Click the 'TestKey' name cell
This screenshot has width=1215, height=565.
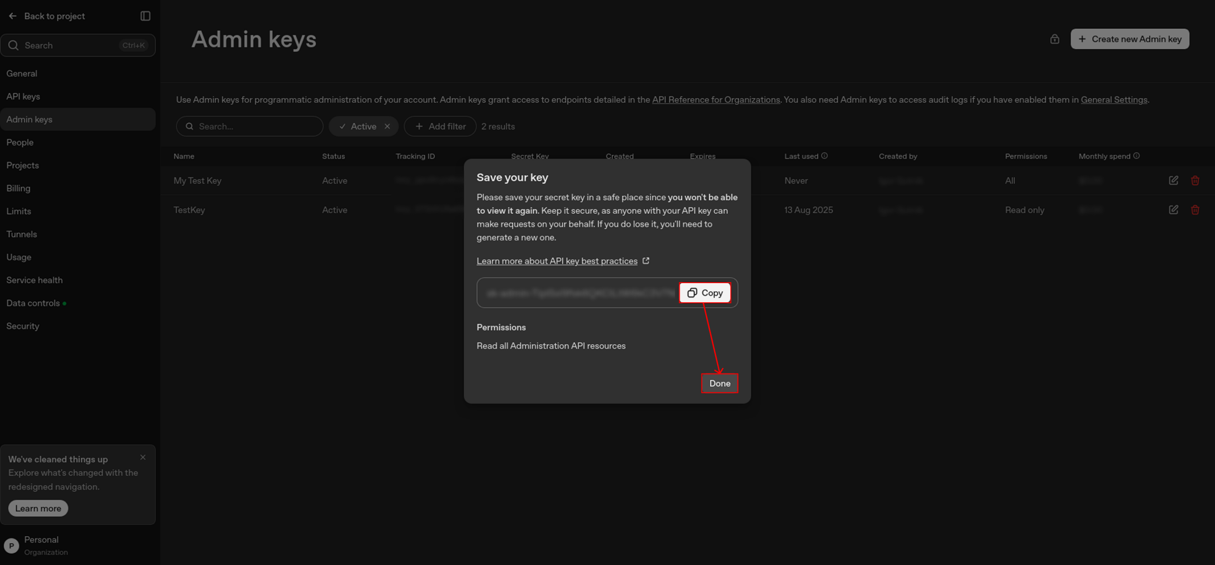click(x=189, y=210)
